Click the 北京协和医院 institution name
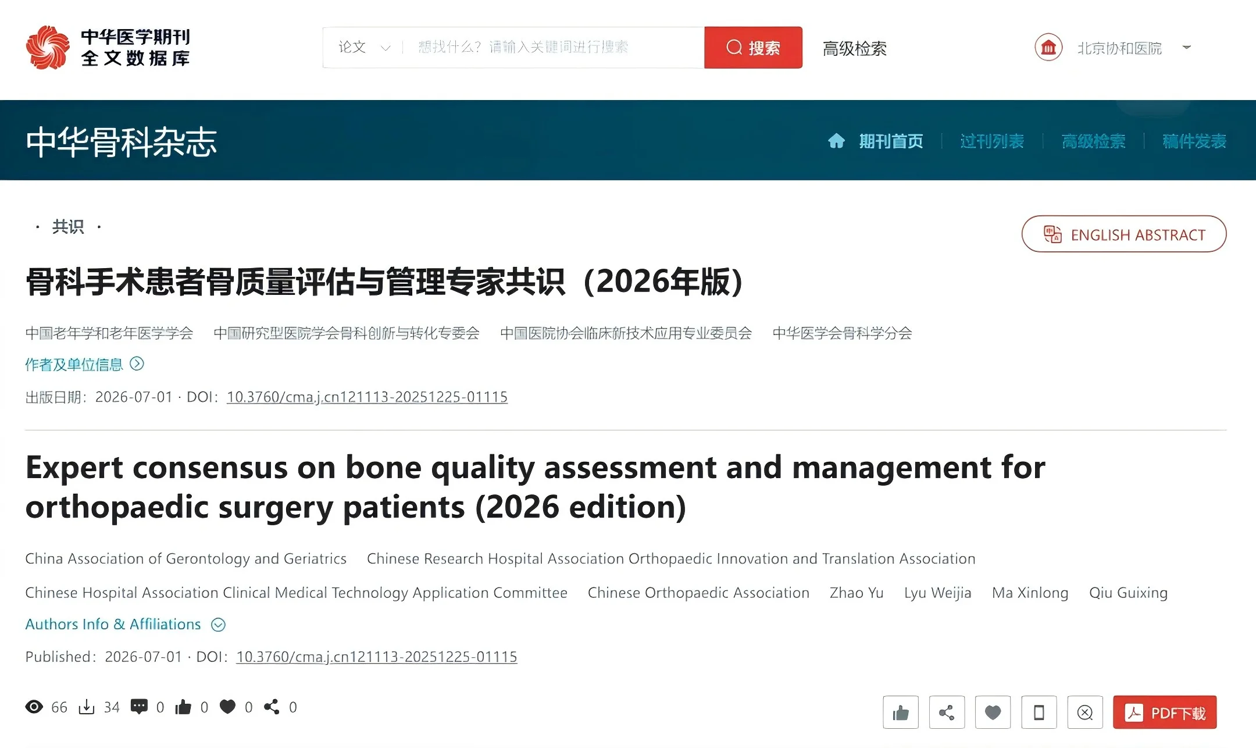 pos(1119,48)
